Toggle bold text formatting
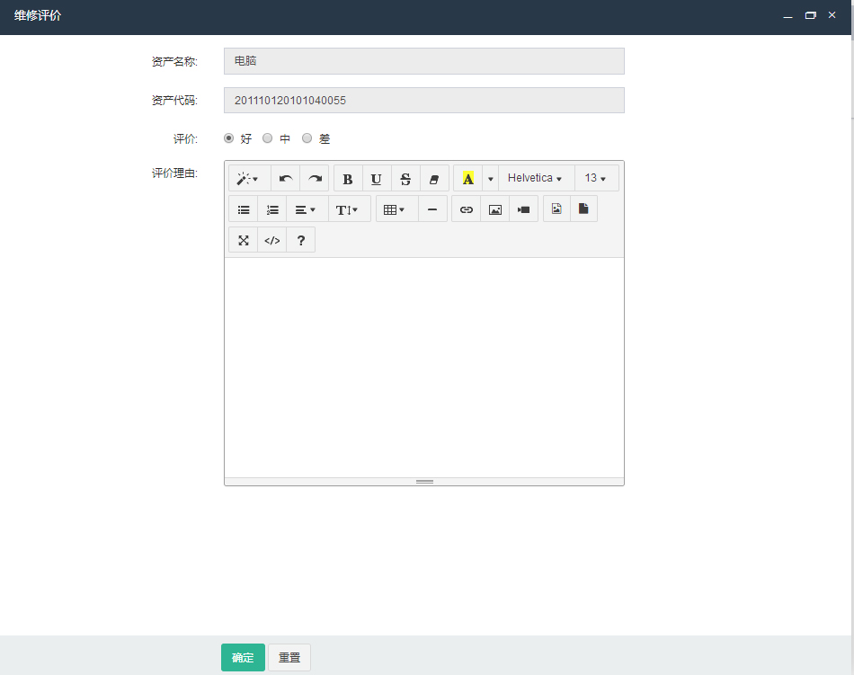Screen dimensions: 854x675 coord(348,178)
